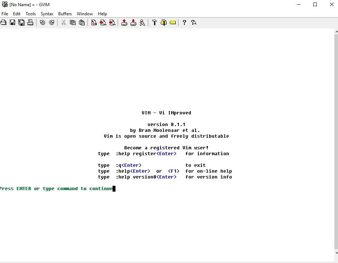Maximize the GVIM window
Viewport: 338px width, 263px height.
[x=315, y=4]
